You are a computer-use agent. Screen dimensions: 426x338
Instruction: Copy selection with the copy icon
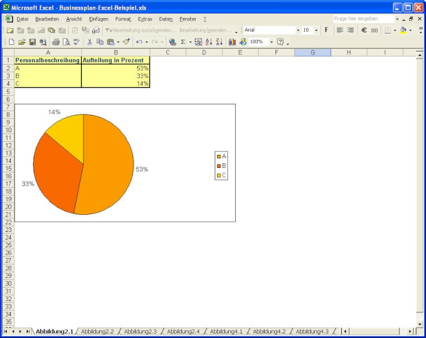click(100, 42)
